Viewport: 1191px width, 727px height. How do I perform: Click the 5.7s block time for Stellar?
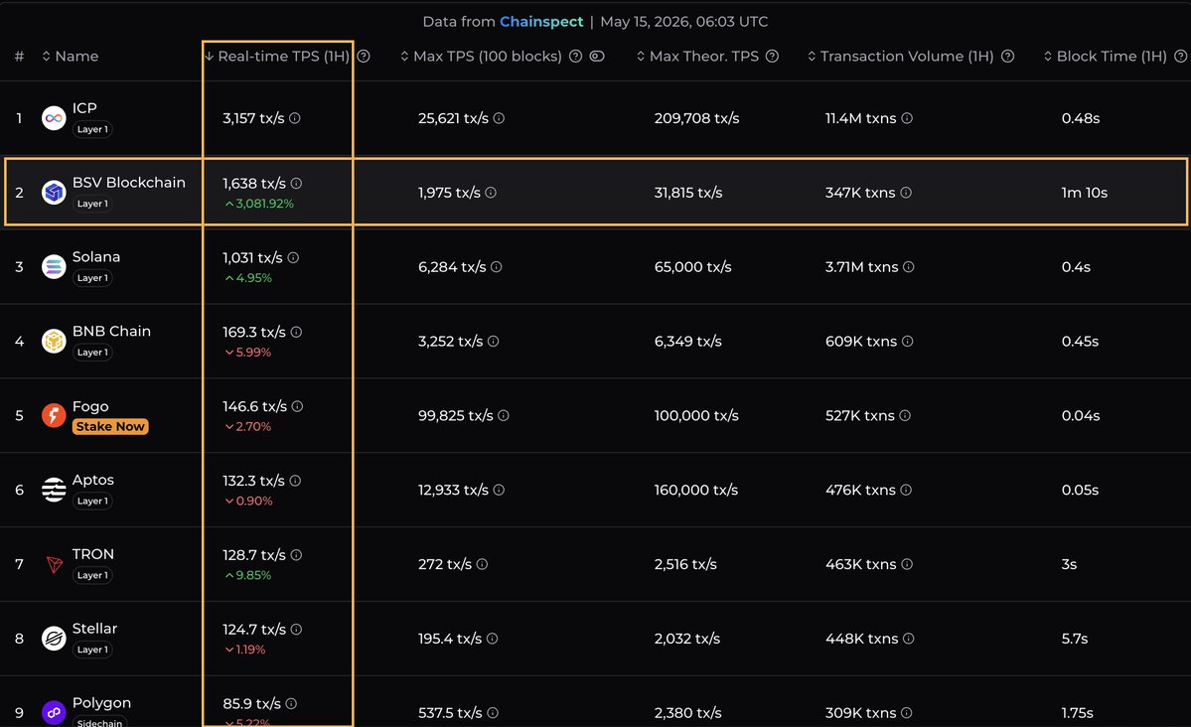click(x=1074, y=639)
